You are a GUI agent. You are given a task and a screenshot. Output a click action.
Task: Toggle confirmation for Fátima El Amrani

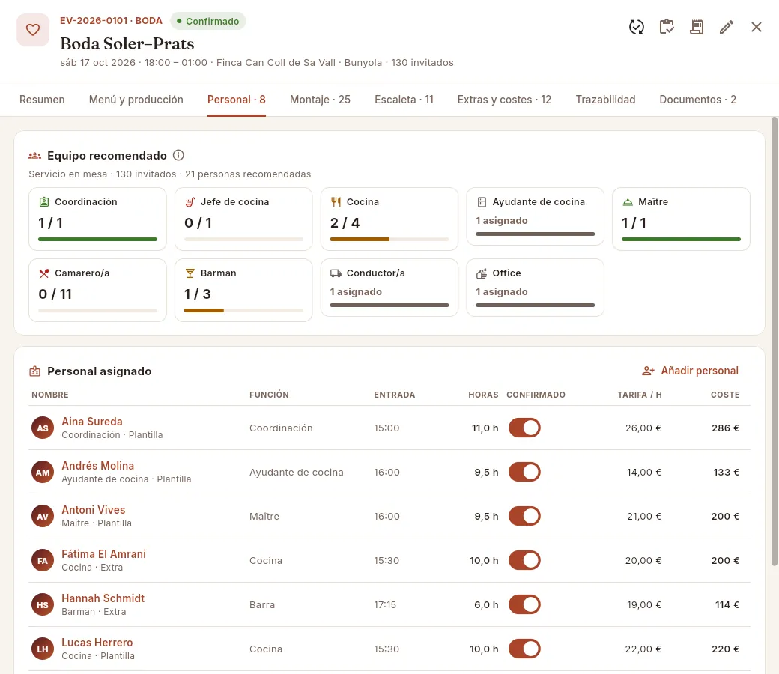point(524,561)
